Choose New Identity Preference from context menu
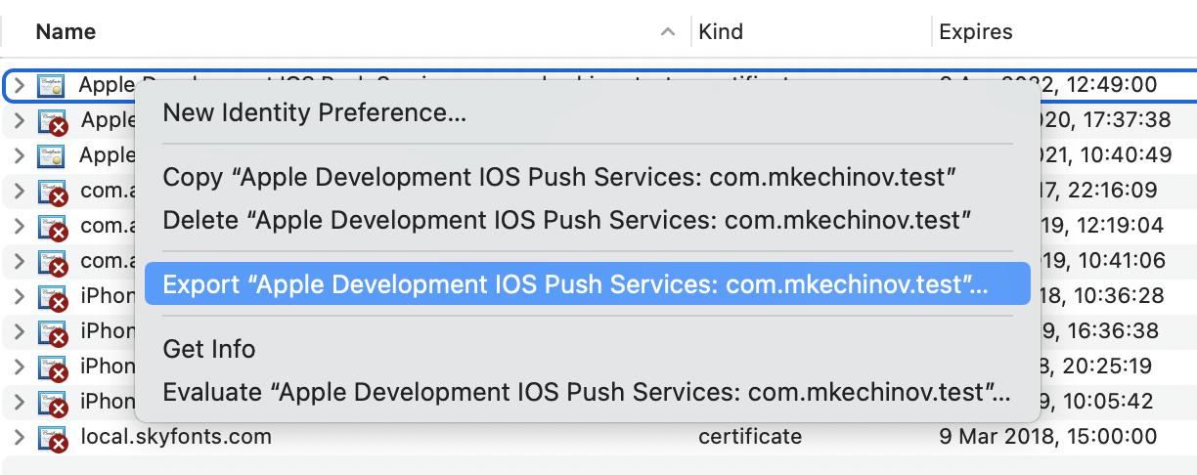The width and height of the screenshot is (1197, 475). 314,113
